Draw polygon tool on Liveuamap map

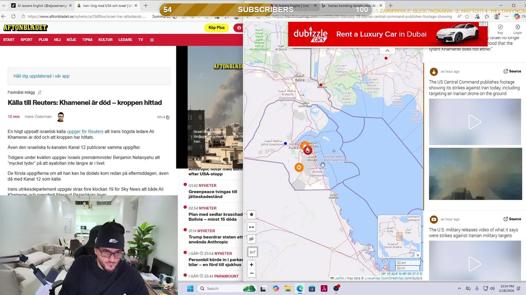251,214
